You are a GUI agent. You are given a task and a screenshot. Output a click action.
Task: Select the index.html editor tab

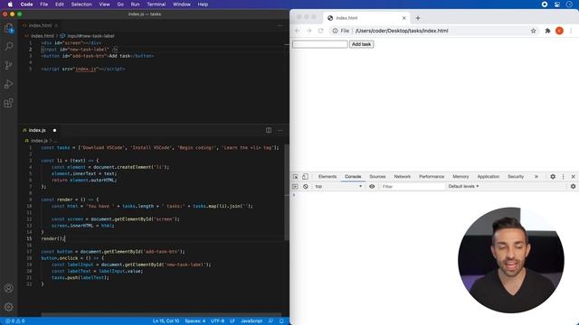tap(40, 25)
